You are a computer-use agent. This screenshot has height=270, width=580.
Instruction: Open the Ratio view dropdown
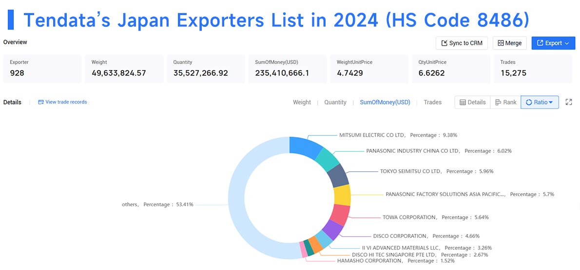pyautogui.click(x=540, y=102)
